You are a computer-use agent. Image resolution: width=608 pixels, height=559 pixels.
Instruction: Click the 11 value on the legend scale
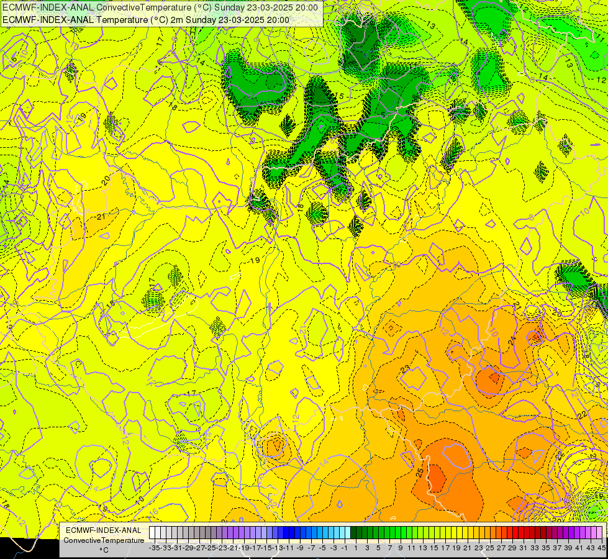coord(411,548)
